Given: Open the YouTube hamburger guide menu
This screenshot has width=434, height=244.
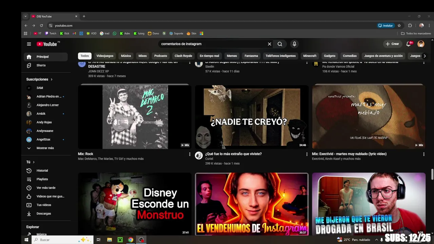Looking at the screenshot, I should click(29, 44).
